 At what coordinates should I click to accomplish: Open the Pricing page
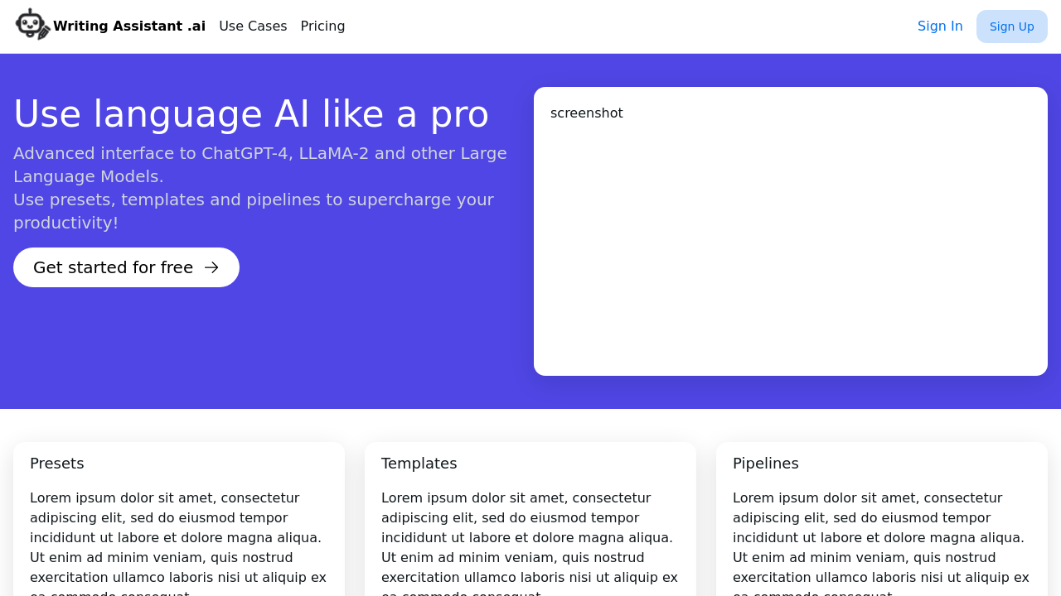pyautogui.click(x=322, y=26)
